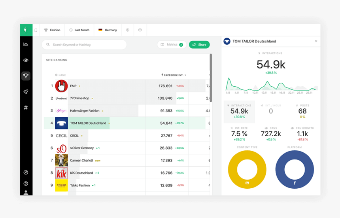Select the 77Onlineshop ranking row
The image size is (340, 218).
(127, 98)
